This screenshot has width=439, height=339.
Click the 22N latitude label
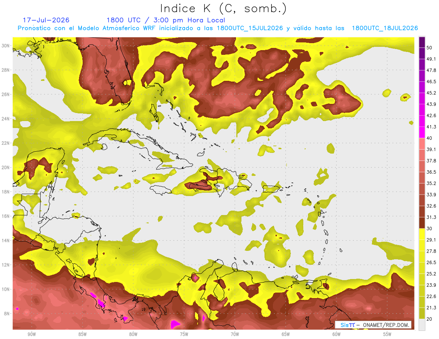click(5, 143)
